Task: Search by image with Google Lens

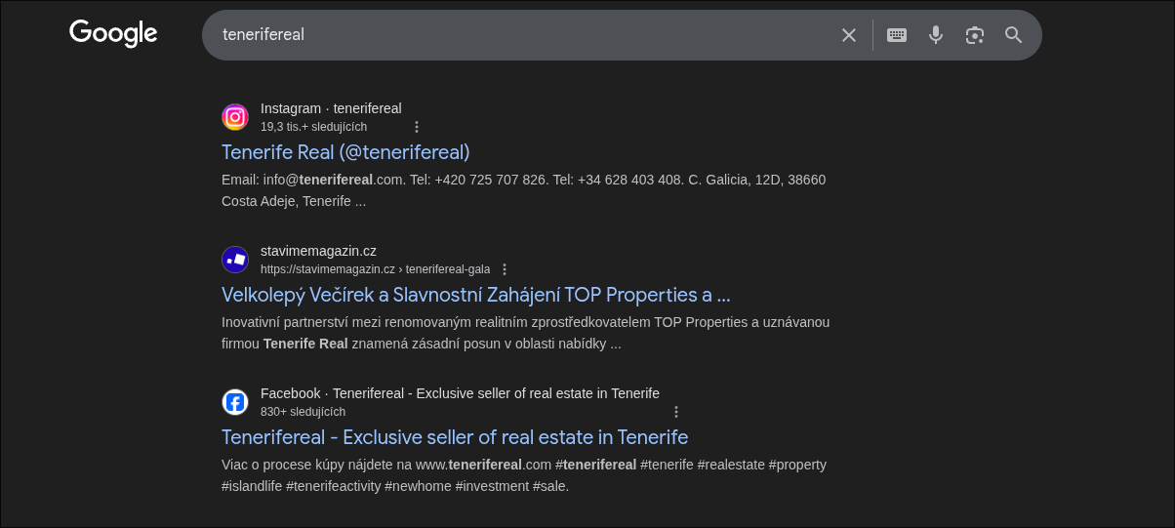Action: pyautogui.click(x=974, y=35)
